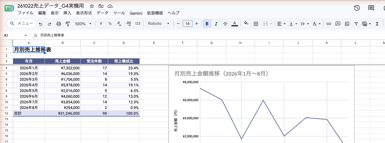385x143 pixels.
Task: Open the fill color bucket
Action: pos(246,24)
